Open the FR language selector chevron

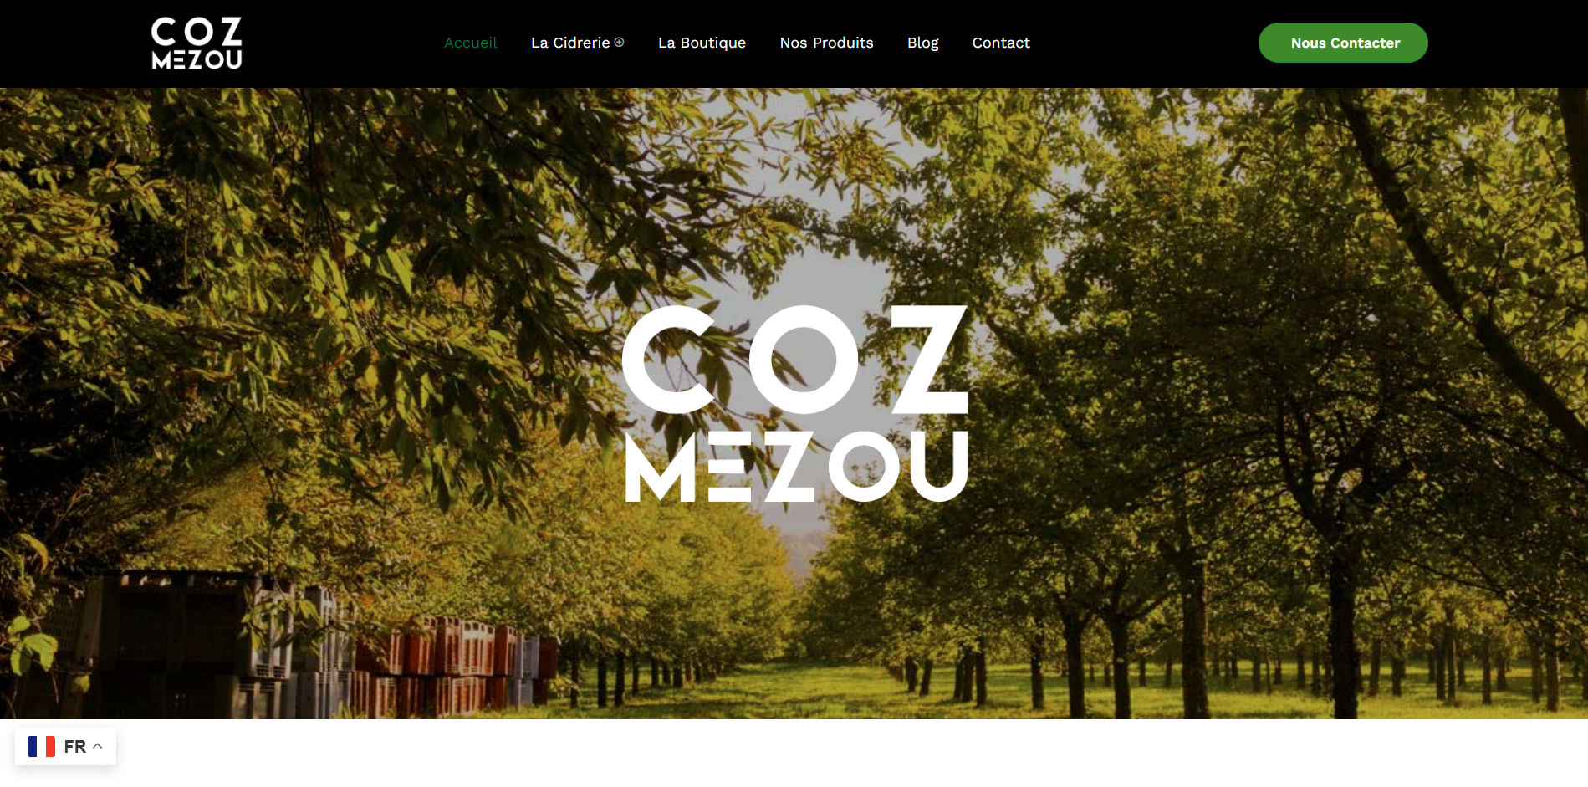97,746
